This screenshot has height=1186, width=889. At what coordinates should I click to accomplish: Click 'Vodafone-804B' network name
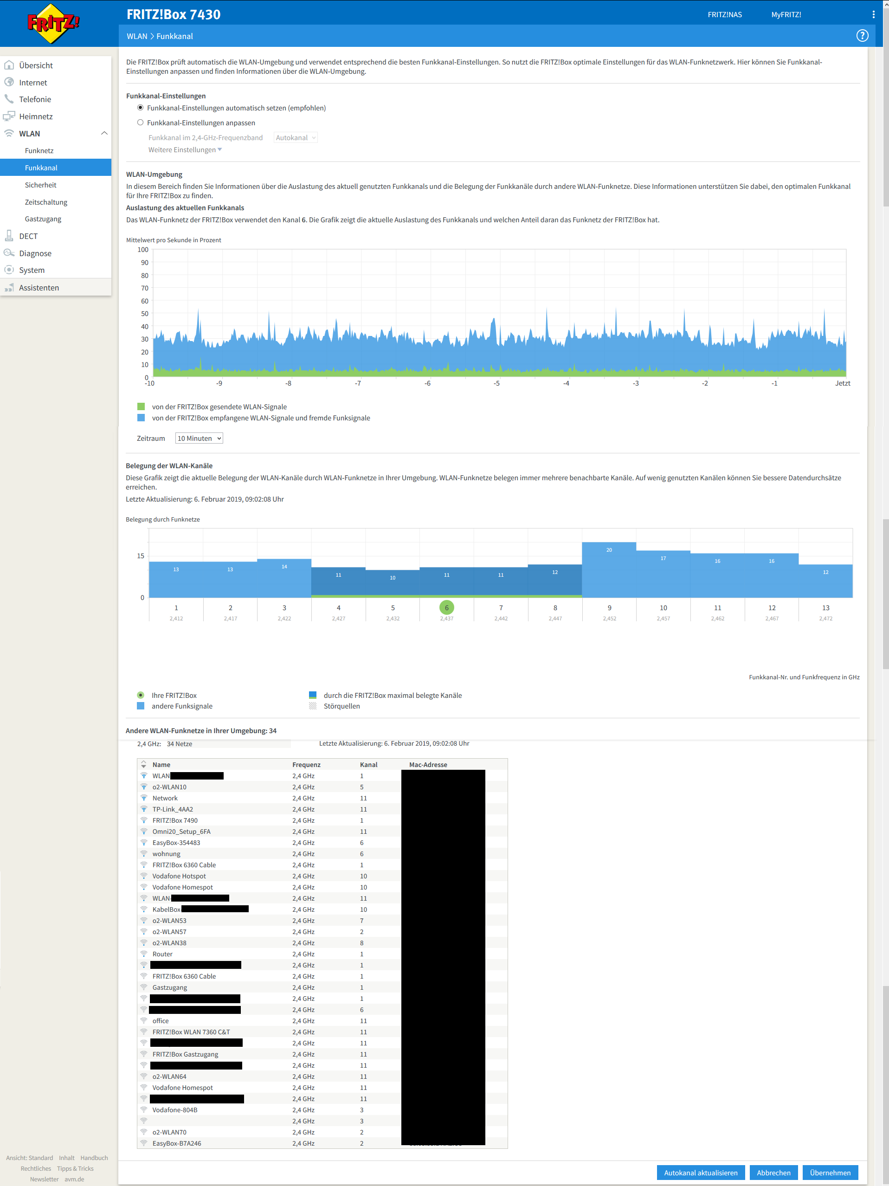pyautogui.click(x=175, y=1110)
